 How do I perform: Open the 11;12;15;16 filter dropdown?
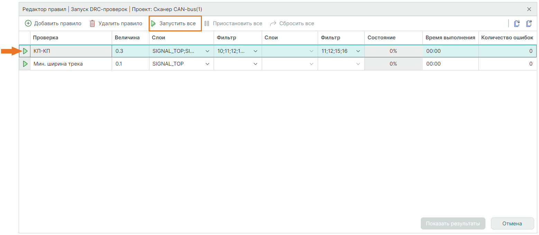pos(358,51)
